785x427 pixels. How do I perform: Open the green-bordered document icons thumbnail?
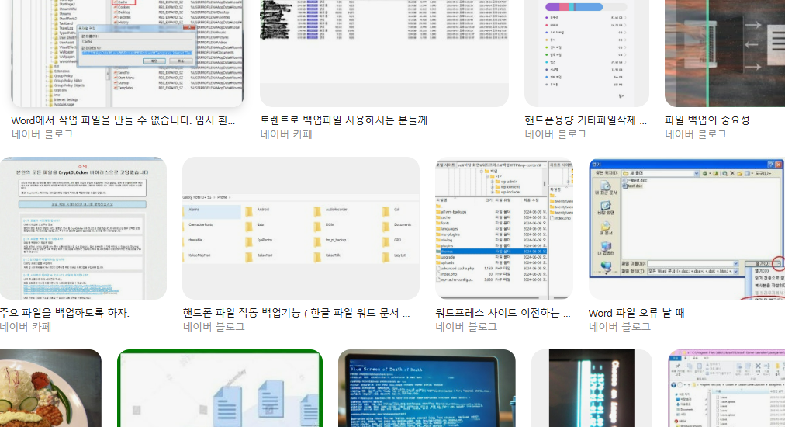(x=220, y=388)
